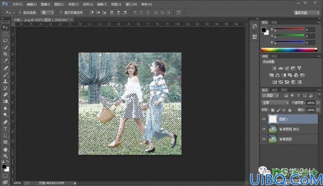The image size is (323, 186).
Task: Open the 窗口(W) Window menu
Action: coord(131,4)
